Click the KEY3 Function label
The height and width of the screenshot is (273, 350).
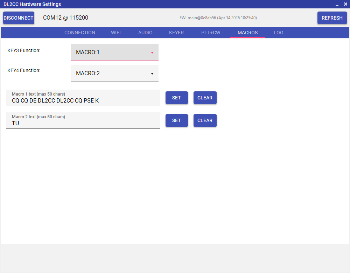24,50
